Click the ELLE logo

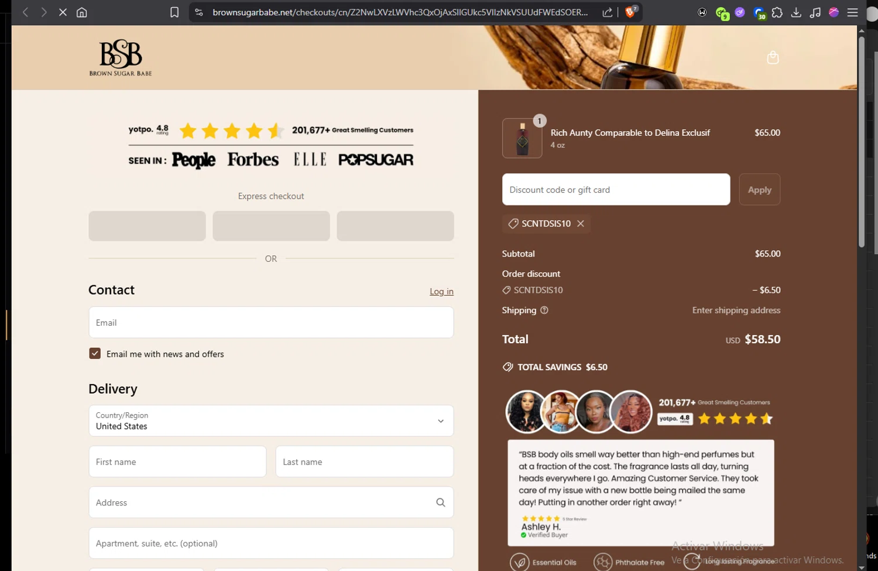click(x=310, y=159)
